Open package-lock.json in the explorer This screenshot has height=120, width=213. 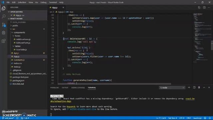tap(21, 77)
